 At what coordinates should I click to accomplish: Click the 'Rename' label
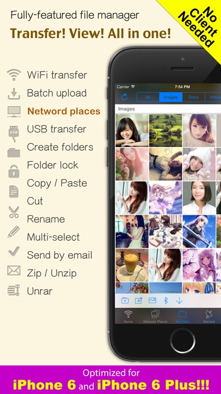(46, 219)
